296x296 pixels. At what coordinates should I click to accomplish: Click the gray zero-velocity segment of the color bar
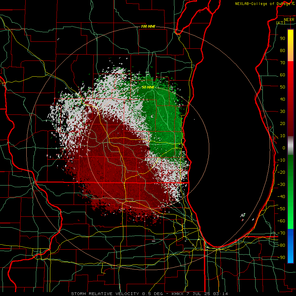290,145
